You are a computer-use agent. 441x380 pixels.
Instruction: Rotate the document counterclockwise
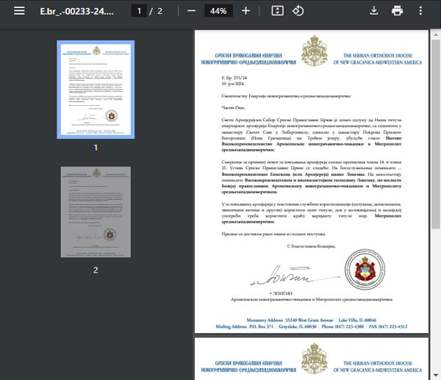[298, 11]
